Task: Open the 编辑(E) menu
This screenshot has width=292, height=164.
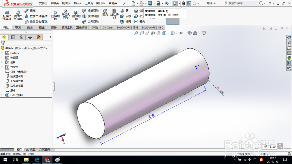Action: 55,3
